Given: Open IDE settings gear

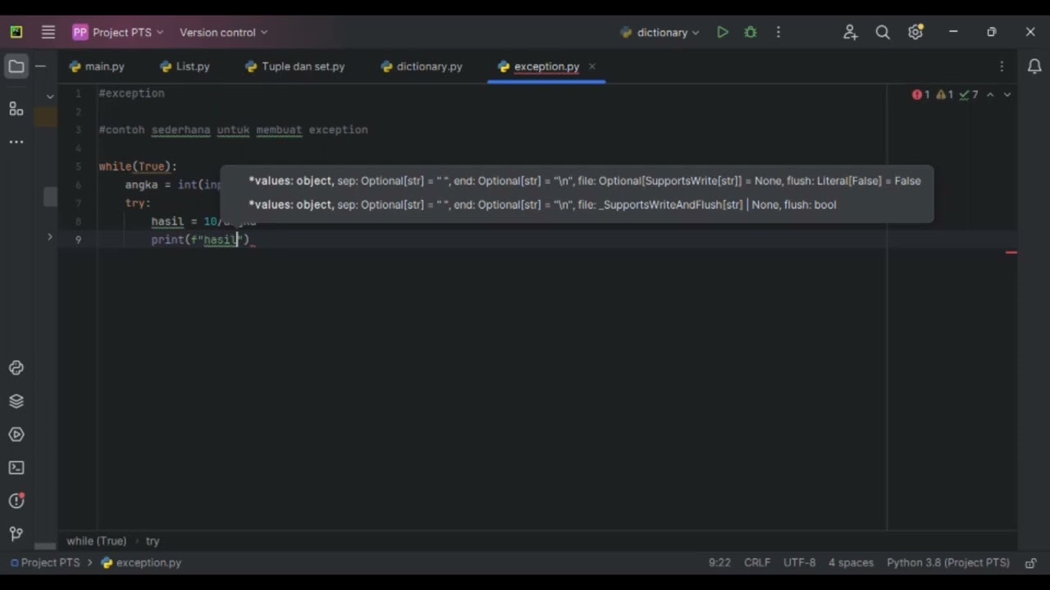Looking at the screenshot, I should point(915,32).
